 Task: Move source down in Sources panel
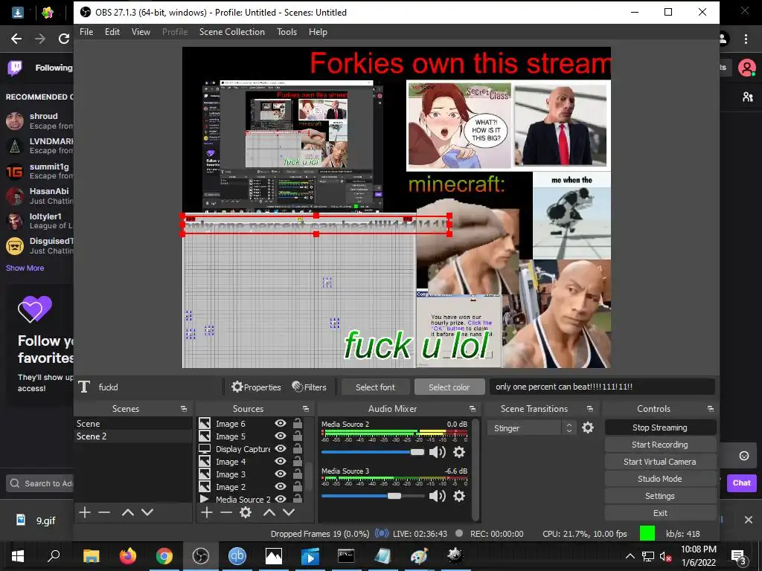289,512
